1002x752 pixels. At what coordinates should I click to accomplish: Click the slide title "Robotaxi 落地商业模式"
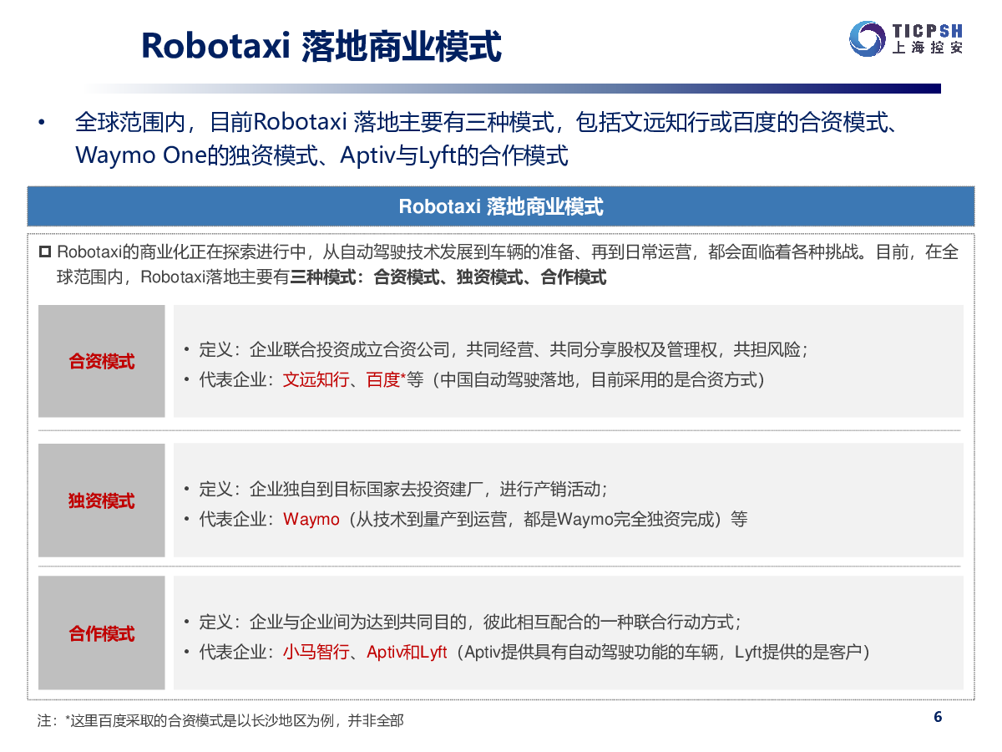(321, 46)
